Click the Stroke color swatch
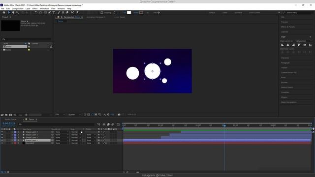 click(x=141, y=12)
